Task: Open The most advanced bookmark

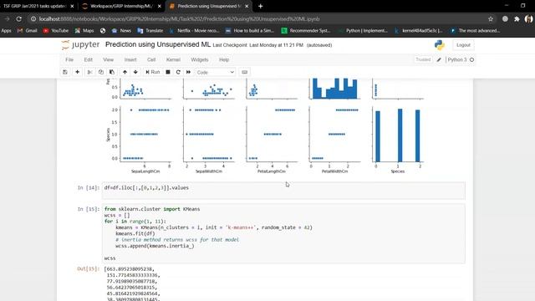Action: tap(476, 31)
